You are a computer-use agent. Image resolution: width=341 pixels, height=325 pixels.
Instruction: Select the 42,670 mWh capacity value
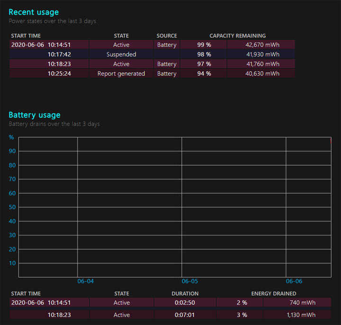(x=262, y=45)
